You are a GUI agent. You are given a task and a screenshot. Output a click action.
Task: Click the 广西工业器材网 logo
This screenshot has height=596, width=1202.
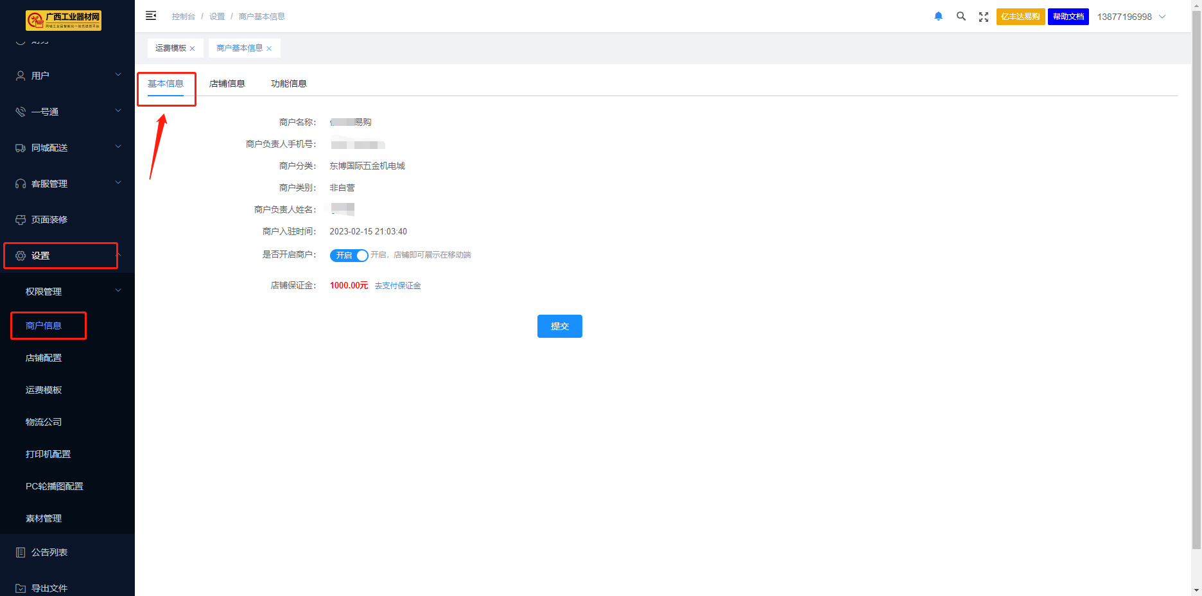coord(64,20)
